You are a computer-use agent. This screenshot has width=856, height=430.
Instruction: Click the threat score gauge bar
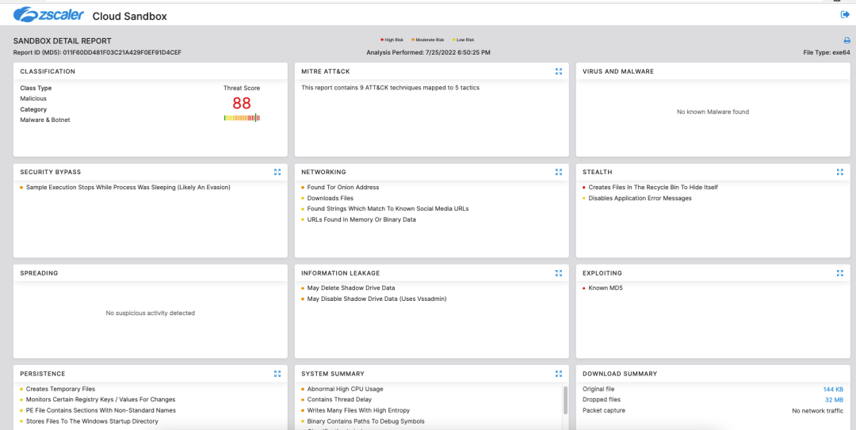(242, 118)
